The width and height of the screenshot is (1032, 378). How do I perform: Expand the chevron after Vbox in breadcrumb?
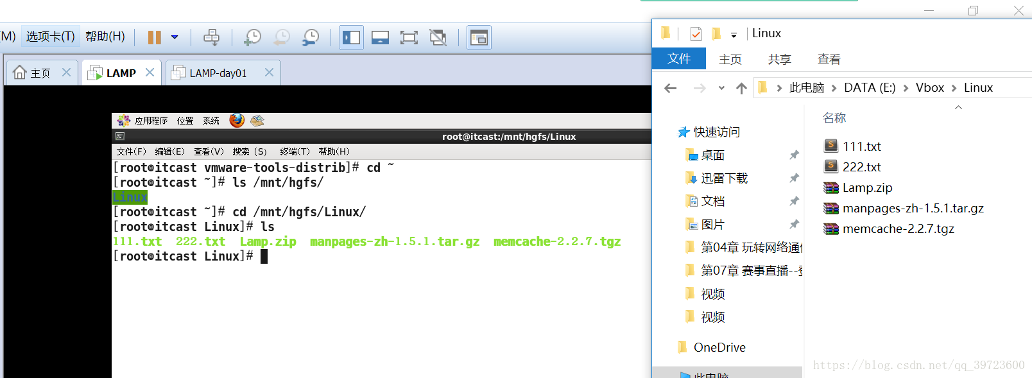click(x=954, y=88)
